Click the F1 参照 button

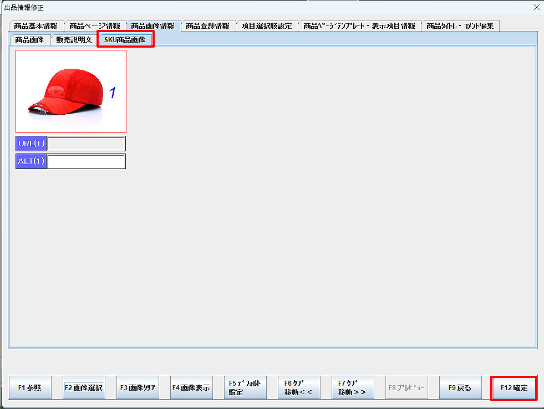coord(30,387)
